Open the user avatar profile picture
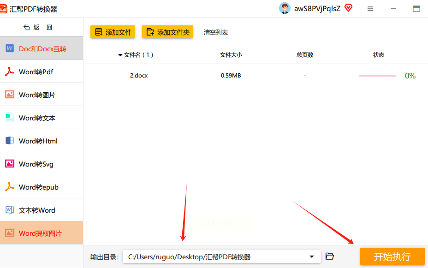The width and height of the screenshot is (428, 268). [285, 8]
